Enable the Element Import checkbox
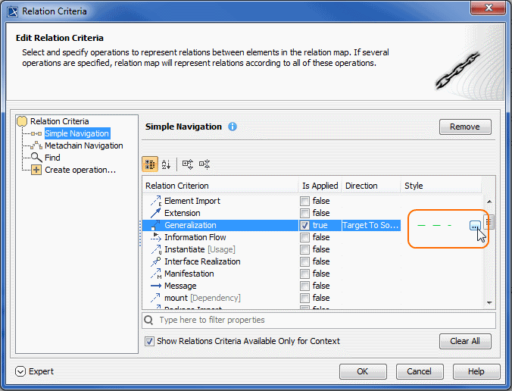Image resolution: width=512 pixels, height=391 pixels. click(304, 201)
